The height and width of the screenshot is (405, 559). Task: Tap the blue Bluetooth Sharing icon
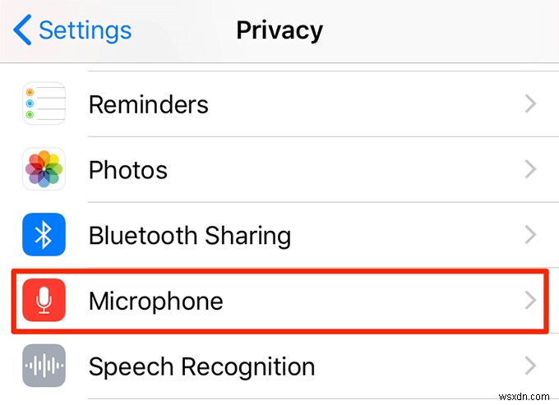click(44, 235)
